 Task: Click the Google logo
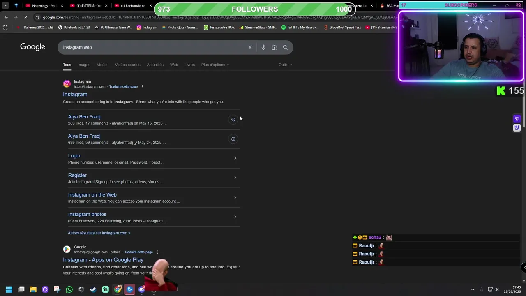click(x=32, y=47)
